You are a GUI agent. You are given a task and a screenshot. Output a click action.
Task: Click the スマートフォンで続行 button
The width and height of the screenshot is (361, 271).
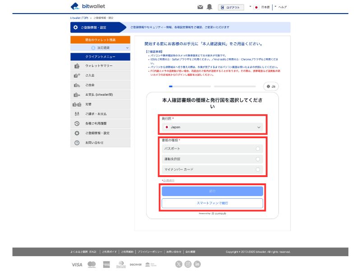pyautogui.click(x=213, y=203)
